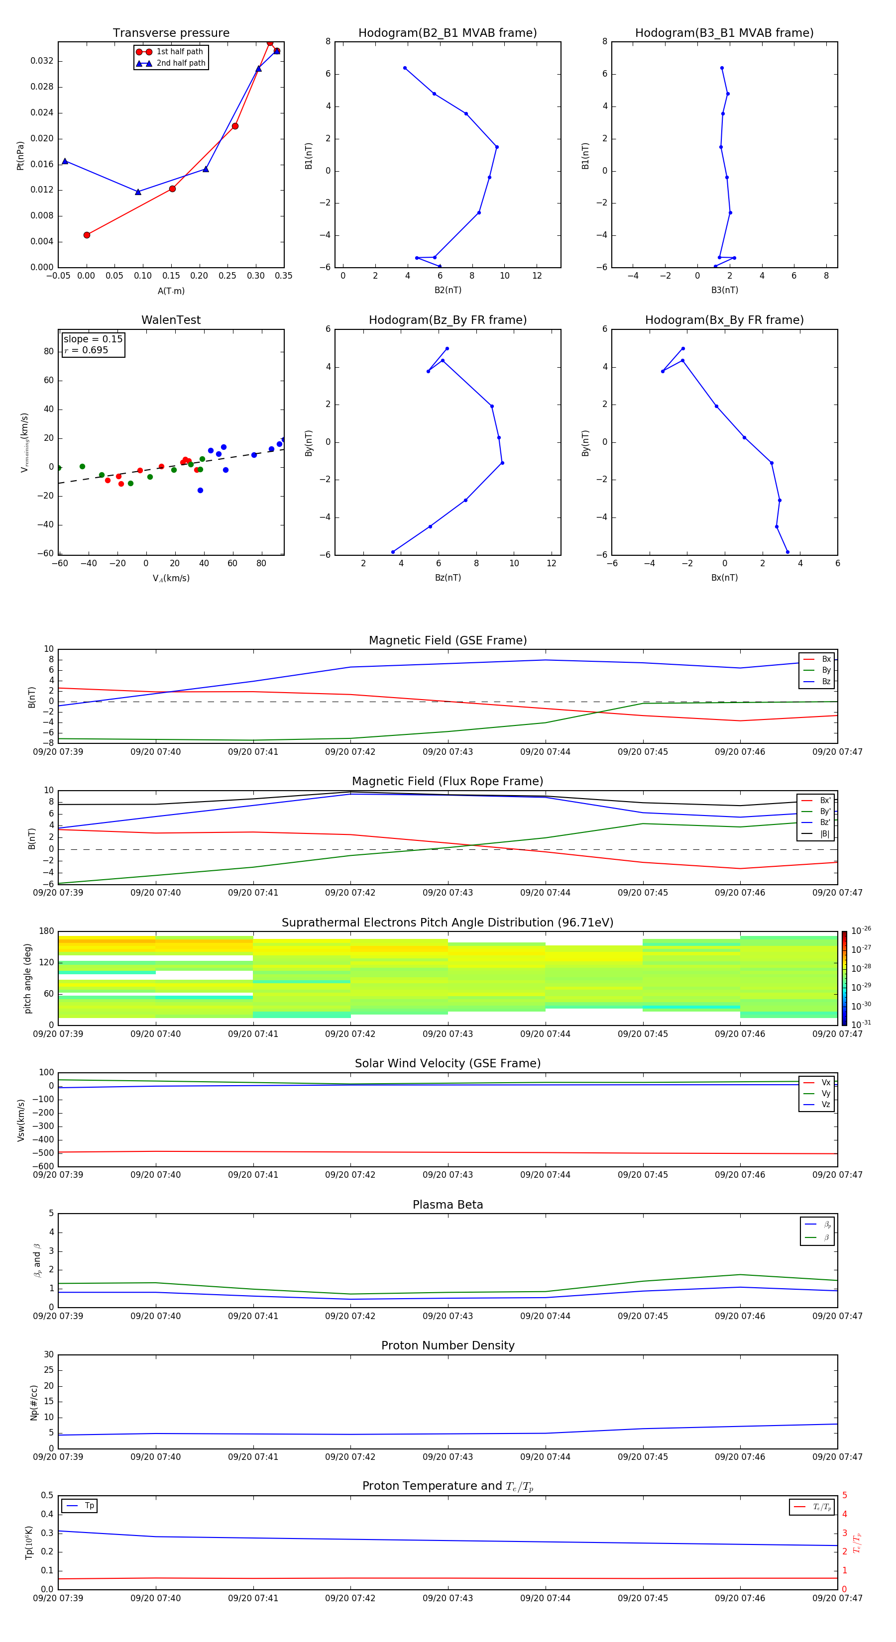
Task: Click the 'Bx(nT)' x-axis label
Action: click(x=724, y=578)
